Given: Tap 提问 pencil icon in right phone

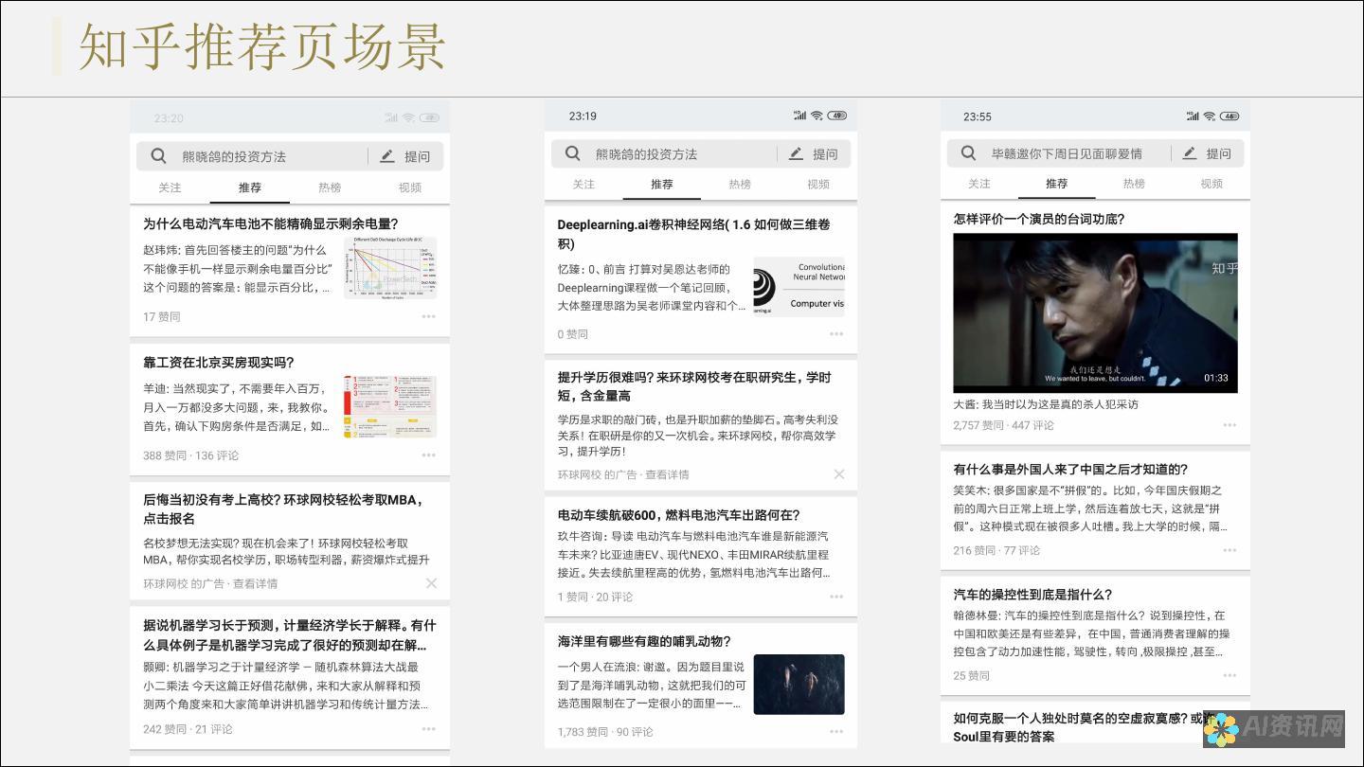Looking at the screenshot, I should [1190, 152].
